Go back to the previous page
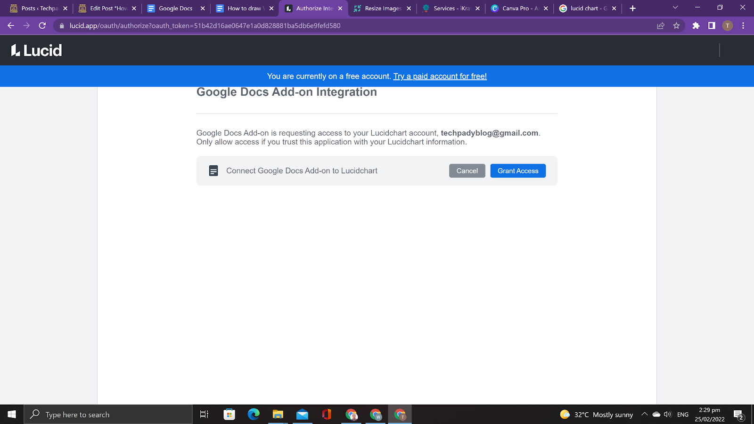The image size is (754, 424). pos(11,25)
